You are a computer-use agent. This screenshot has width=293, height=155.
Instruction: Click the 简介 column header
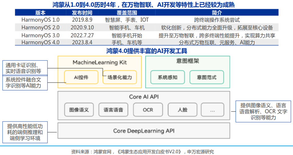(x=217, y=13)
